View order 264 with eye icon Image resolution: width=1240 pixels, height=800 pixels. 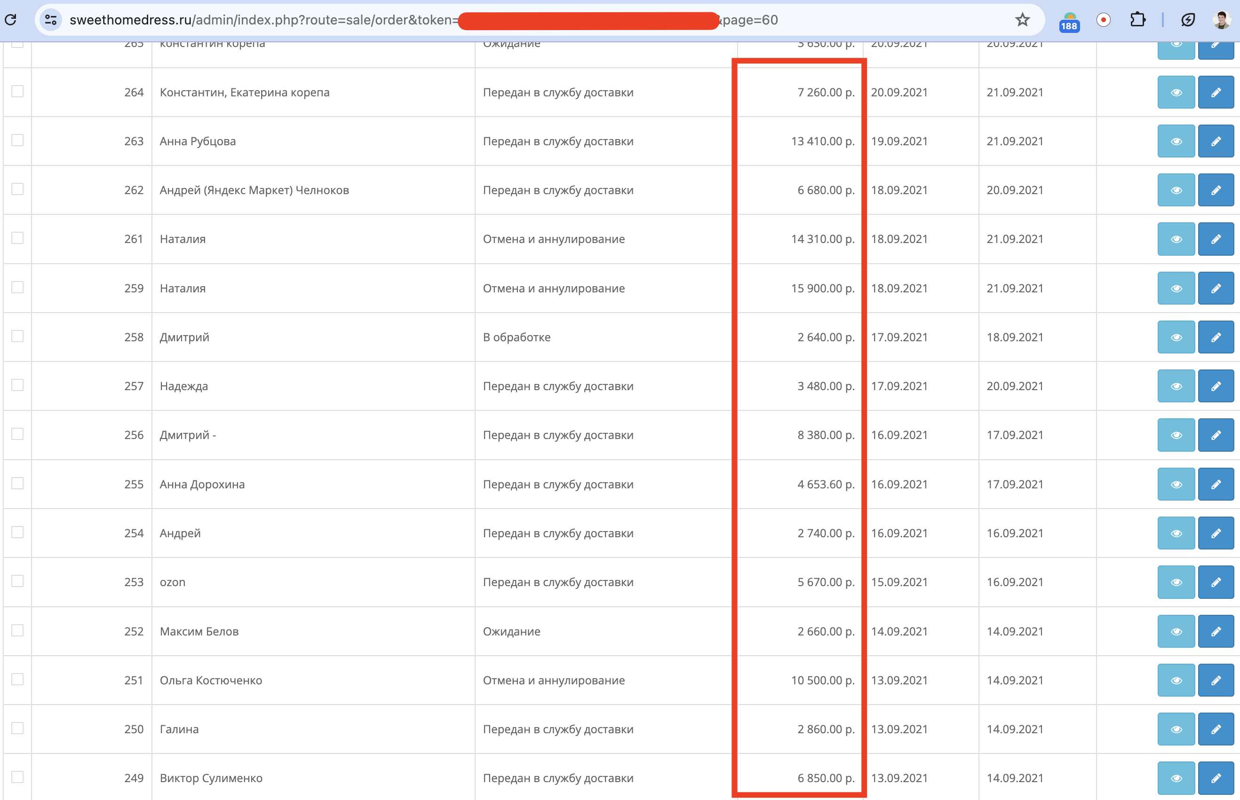click(x=1176, y=93)
